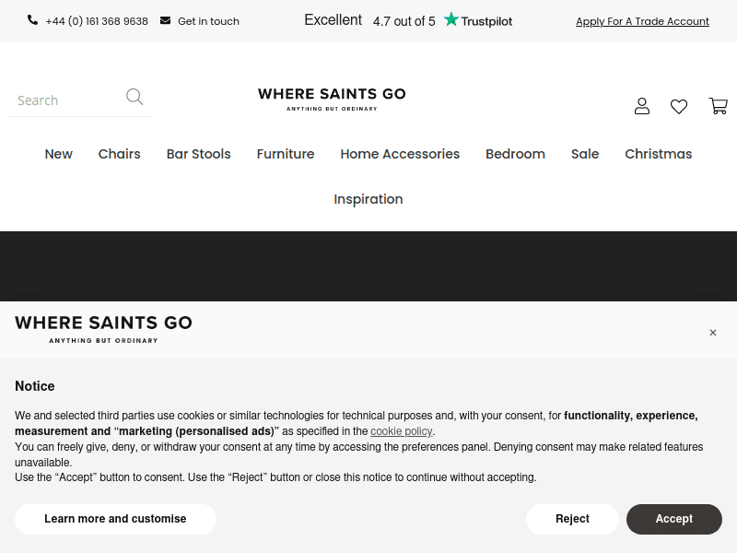This screenshot has height=553, width=737.
Task: Open the New menu item
Action: [x=58, y=154]
